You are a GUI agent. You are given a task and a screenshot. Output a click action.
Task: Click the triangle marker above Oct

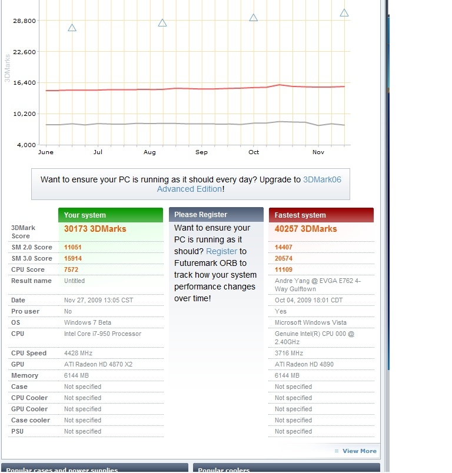(254, 18)
